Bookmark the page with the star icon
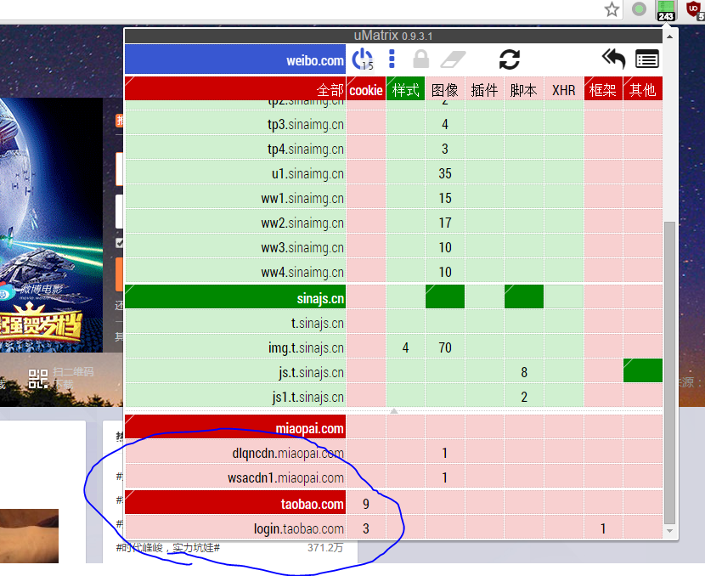Screen dimensions: 705x576 point(612,10)
